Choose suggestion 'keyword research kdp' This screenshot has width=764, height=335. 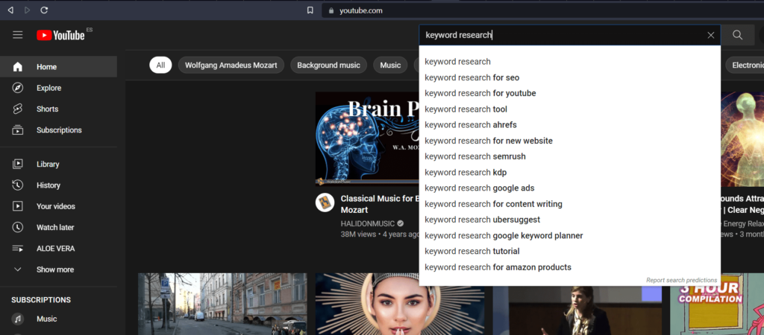(569, 172)
